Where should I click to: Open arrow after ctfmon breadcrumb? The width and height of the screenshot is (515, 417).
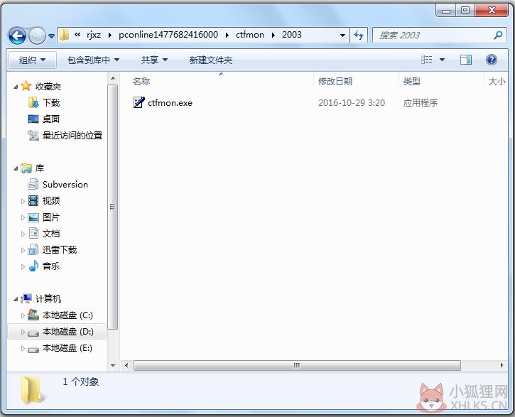pyautogui.click(x=273, y=35)
